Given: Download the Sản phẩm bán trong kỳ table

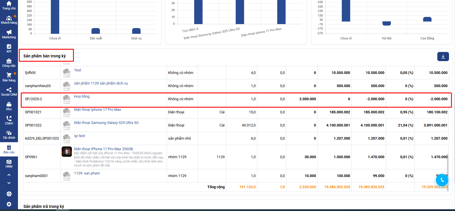Looking at the screenshot, I should point(443,57).
